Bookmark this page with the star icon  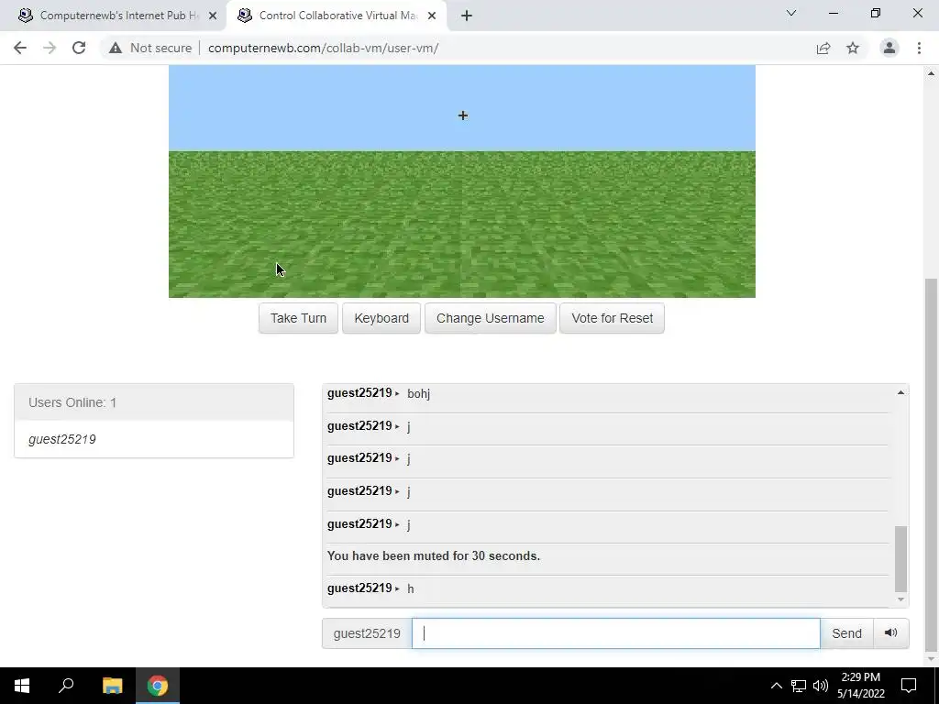point(853,48)
